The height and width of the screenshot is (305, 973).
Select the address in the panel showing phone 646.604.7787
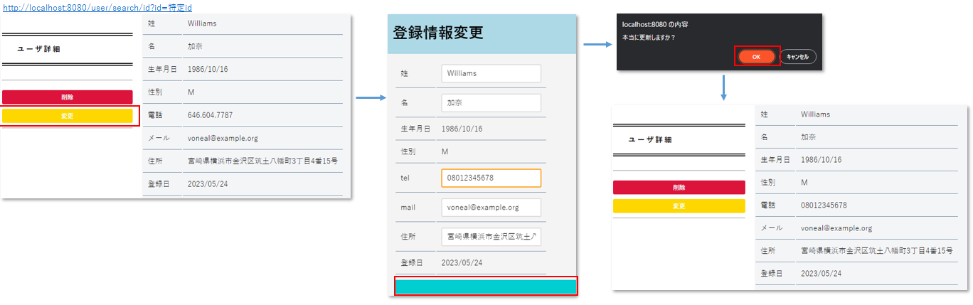point(262,161)
